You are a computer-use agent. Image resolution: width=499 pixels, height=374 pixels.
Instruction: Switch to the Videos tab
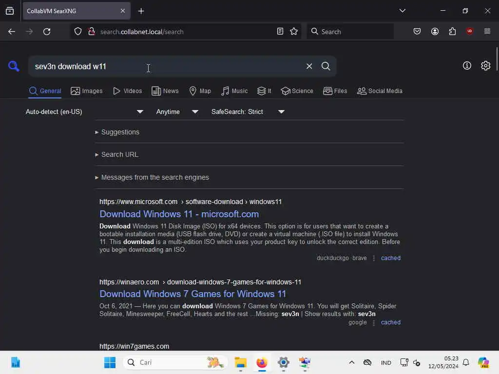pyautogui.click(x=127, y=91)
